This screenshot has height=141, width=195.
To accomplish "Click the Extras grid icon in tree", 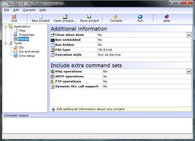I will tap(15, 39).
